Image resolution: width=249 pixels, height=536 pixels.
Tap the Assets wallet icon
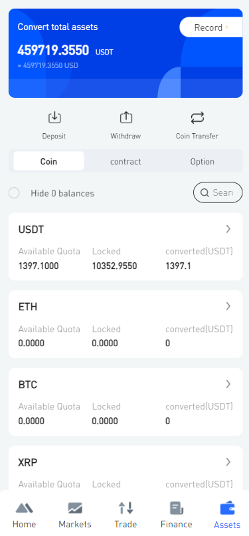[x=227, y=508]
